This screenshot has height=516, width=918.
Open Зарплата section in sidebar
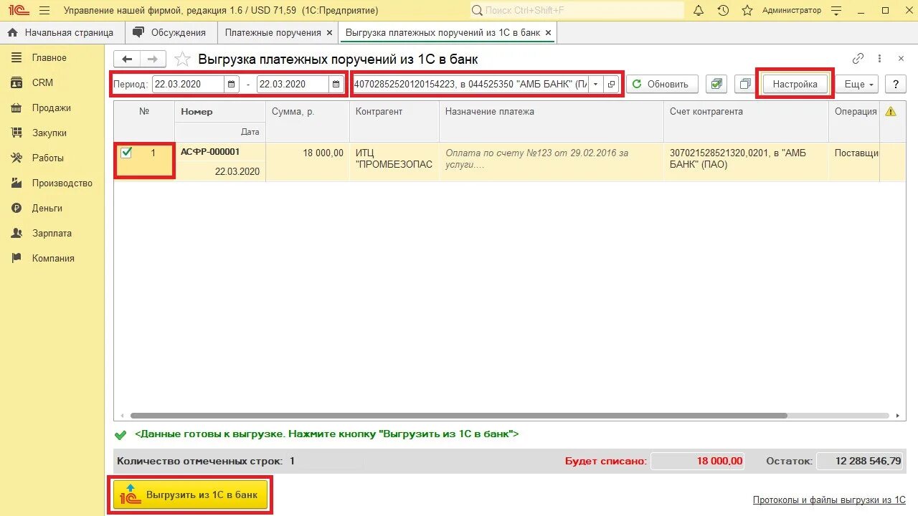52,233
